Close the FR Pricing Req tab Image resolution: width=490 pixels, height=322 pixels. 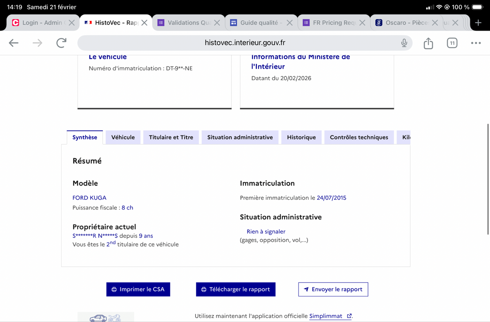(362, 23)
